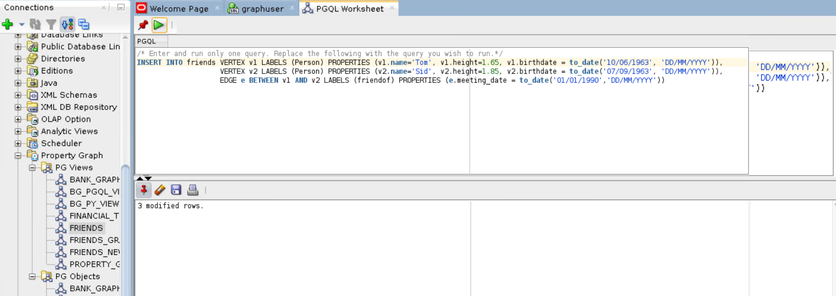The height and width of the screenshot is (296, 836).
Task: Pin the PGQL worksheet editor
Action: pyautogui.click(x=143, y=25)
